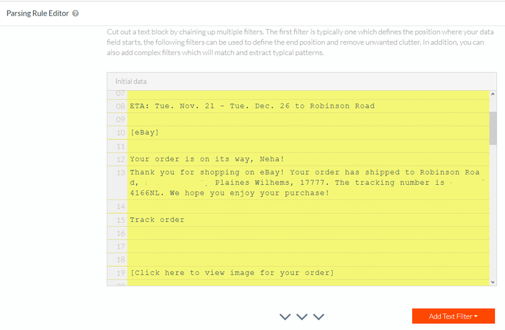The image size is (505, 330).
Task: Click the scrollbar up arrow in Initial data
Action: point(493,95)
